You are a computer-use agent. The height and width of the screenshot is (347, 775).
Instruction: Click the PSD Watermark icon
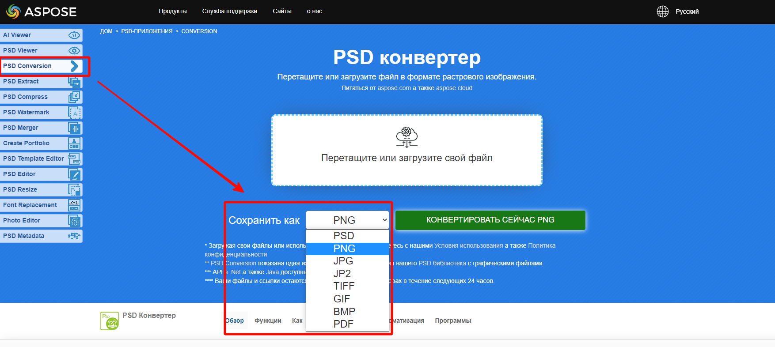74,113
